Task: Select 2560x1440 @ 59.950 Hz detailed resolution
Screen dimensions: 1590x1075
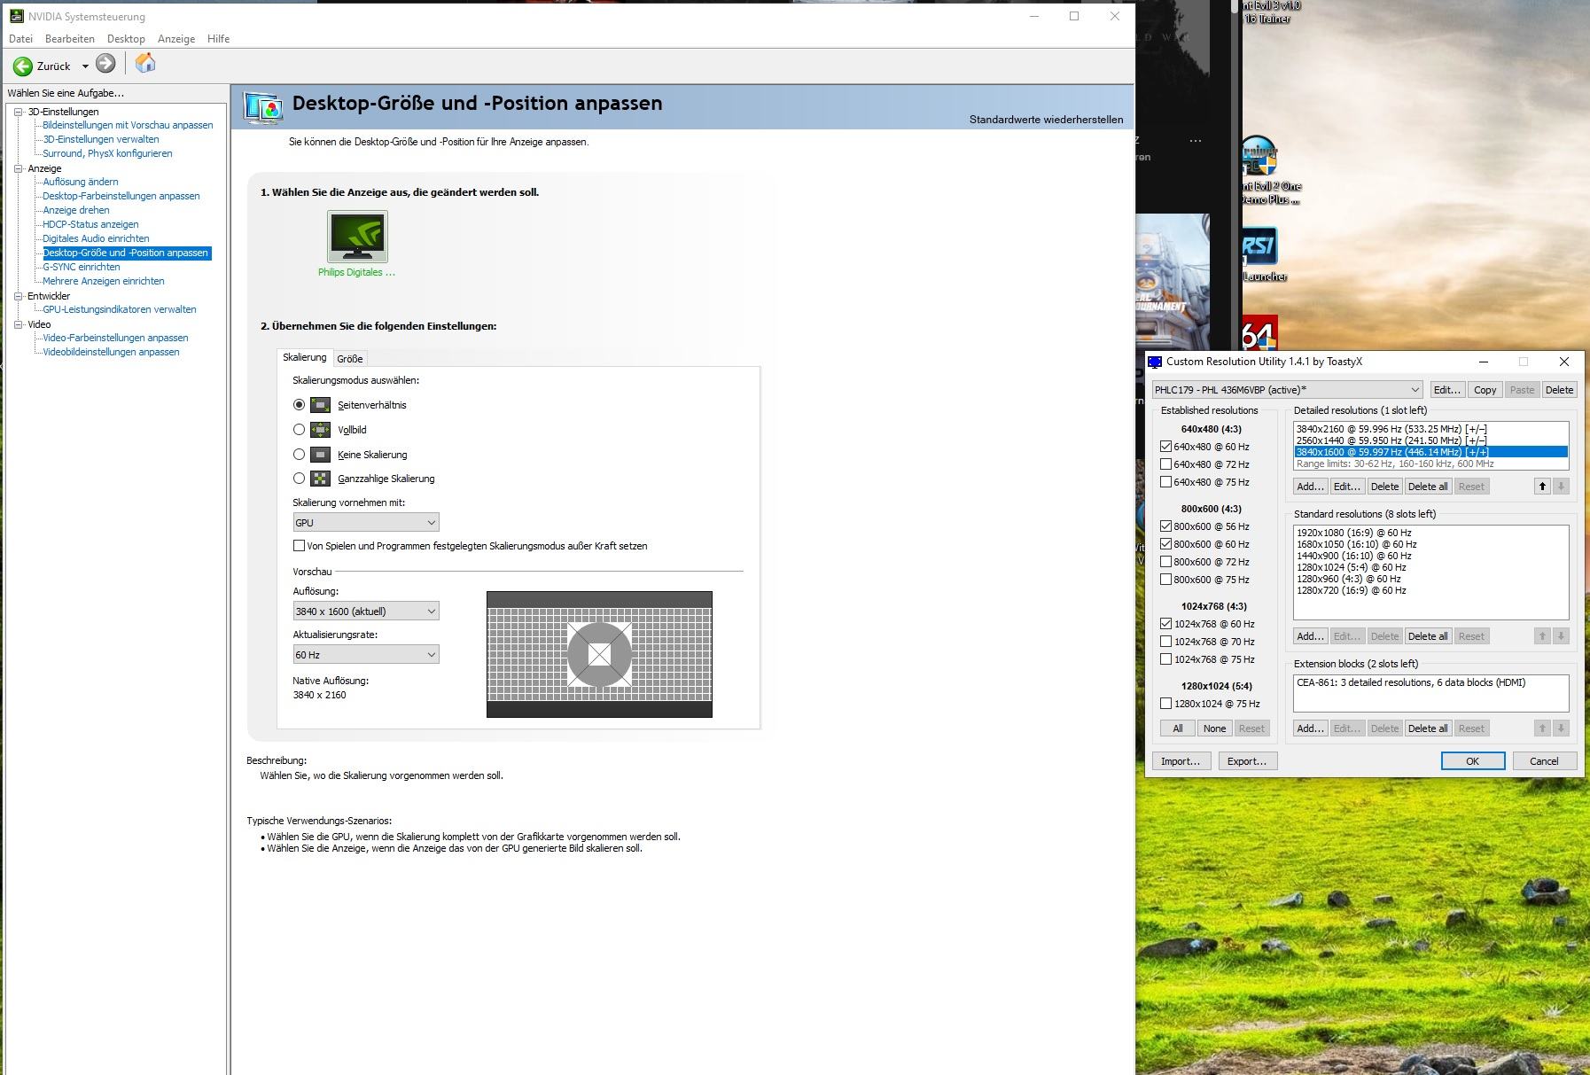Action: pyautogui.click(x=1430, y=440)
